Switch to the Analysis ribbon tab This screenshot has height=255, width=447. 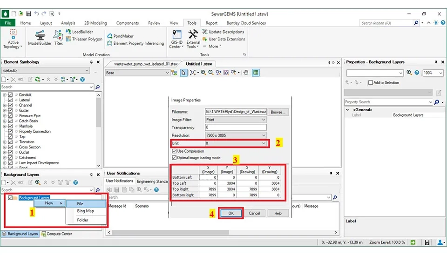[x=68, y=23]
